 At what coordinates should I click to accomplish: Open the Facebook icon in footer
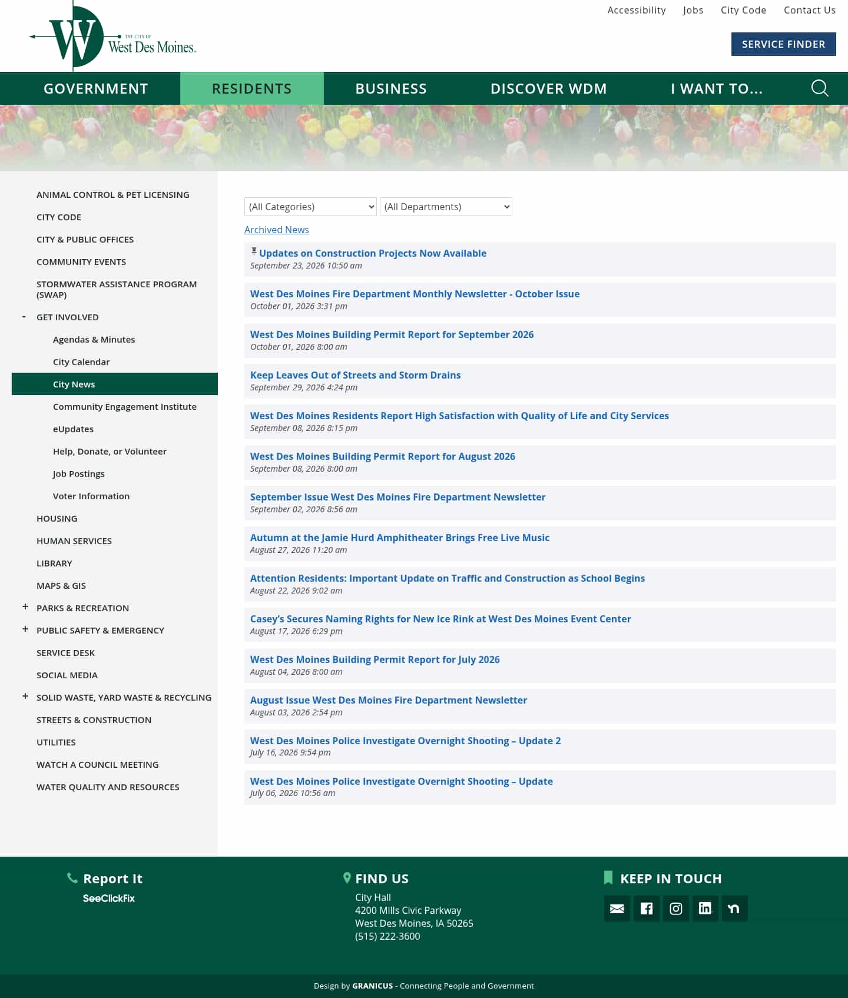(647, 909)
